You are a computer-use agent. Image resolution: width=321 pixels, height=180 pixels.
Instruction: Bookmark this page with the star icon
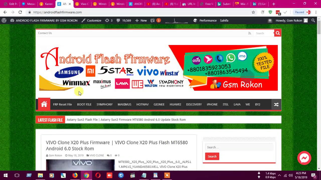click(x=253, y=12)
